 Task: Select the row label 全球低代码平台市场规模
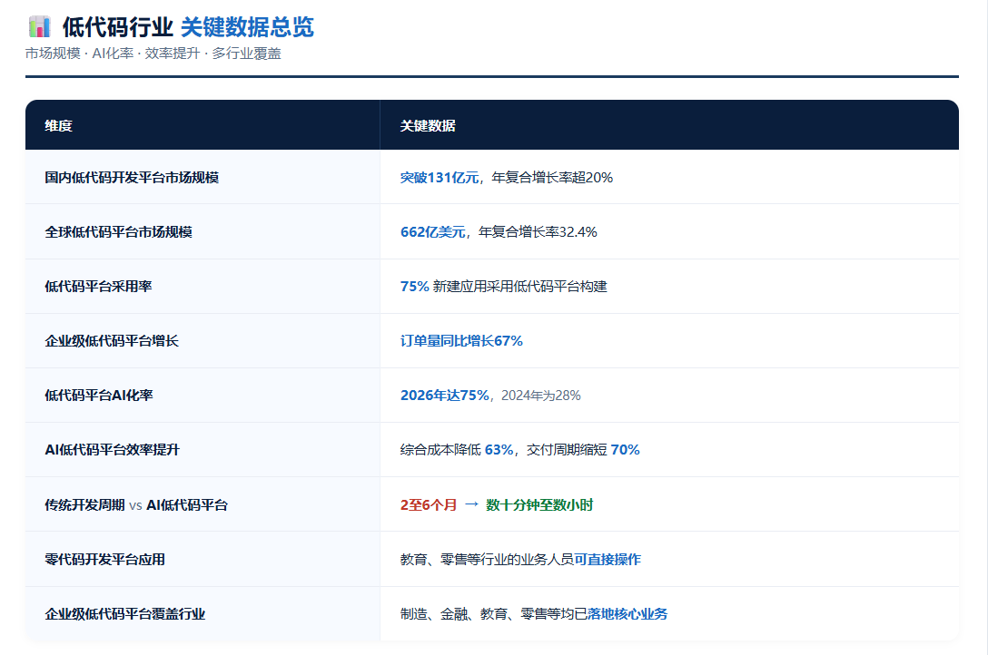click(x=118, y=232)
